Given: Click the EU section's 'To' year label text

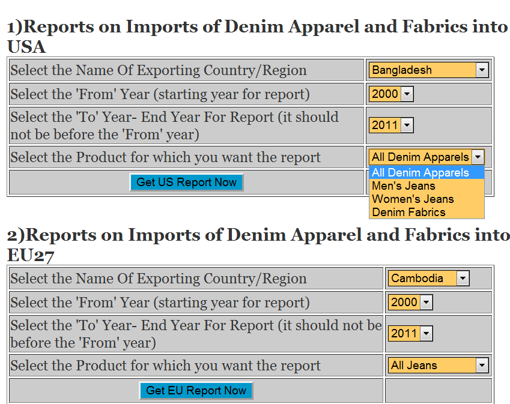Looking at the screenshot, I should (196, 334).
